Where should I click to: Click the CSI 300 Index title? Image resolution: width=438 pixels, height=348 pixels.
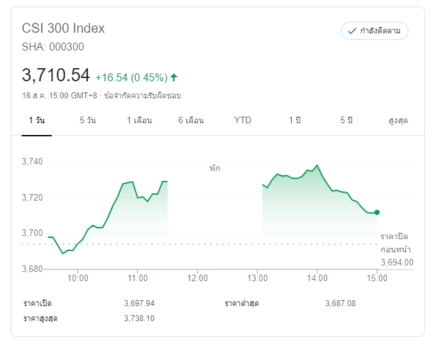coord(63,28)
